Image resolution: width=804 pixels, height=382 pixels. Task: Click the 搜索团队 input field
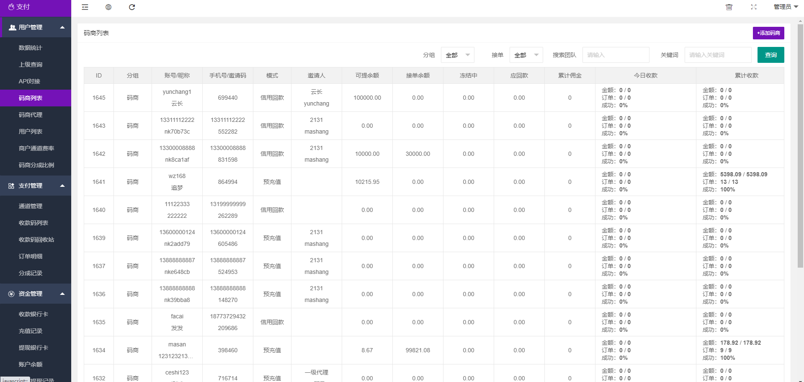pyautogui.click(x=616, y=55)
